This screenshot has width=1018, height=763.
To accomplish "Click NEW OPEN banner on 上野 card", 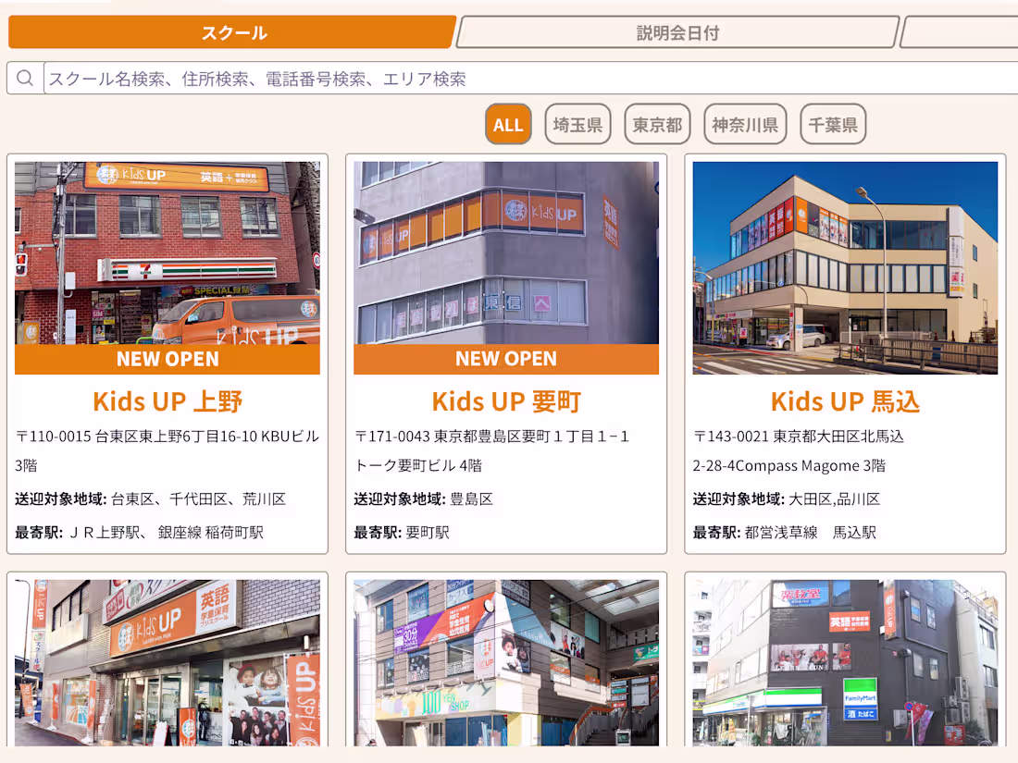I will [168, 359].
